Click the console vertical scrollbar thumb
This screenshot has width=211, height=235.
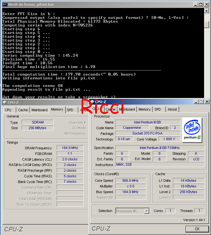coord(207,25)
